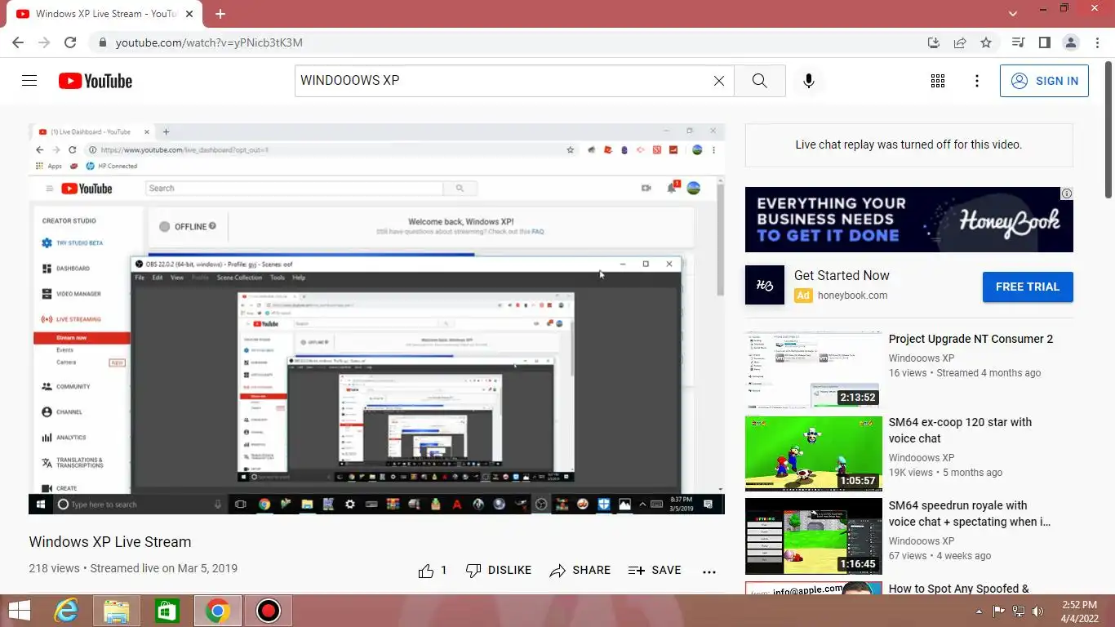Open the YouTube apps grid
The height and width of the screenshot is (627, 1115).
pyautogui.click(x=938, y=81)
